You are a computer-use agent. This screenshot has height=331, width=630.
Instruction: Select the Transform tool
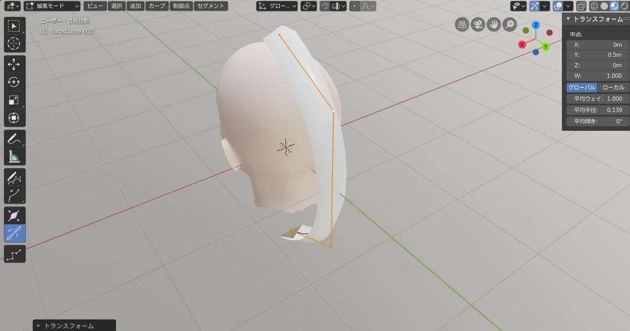click(x=15, y=118)
